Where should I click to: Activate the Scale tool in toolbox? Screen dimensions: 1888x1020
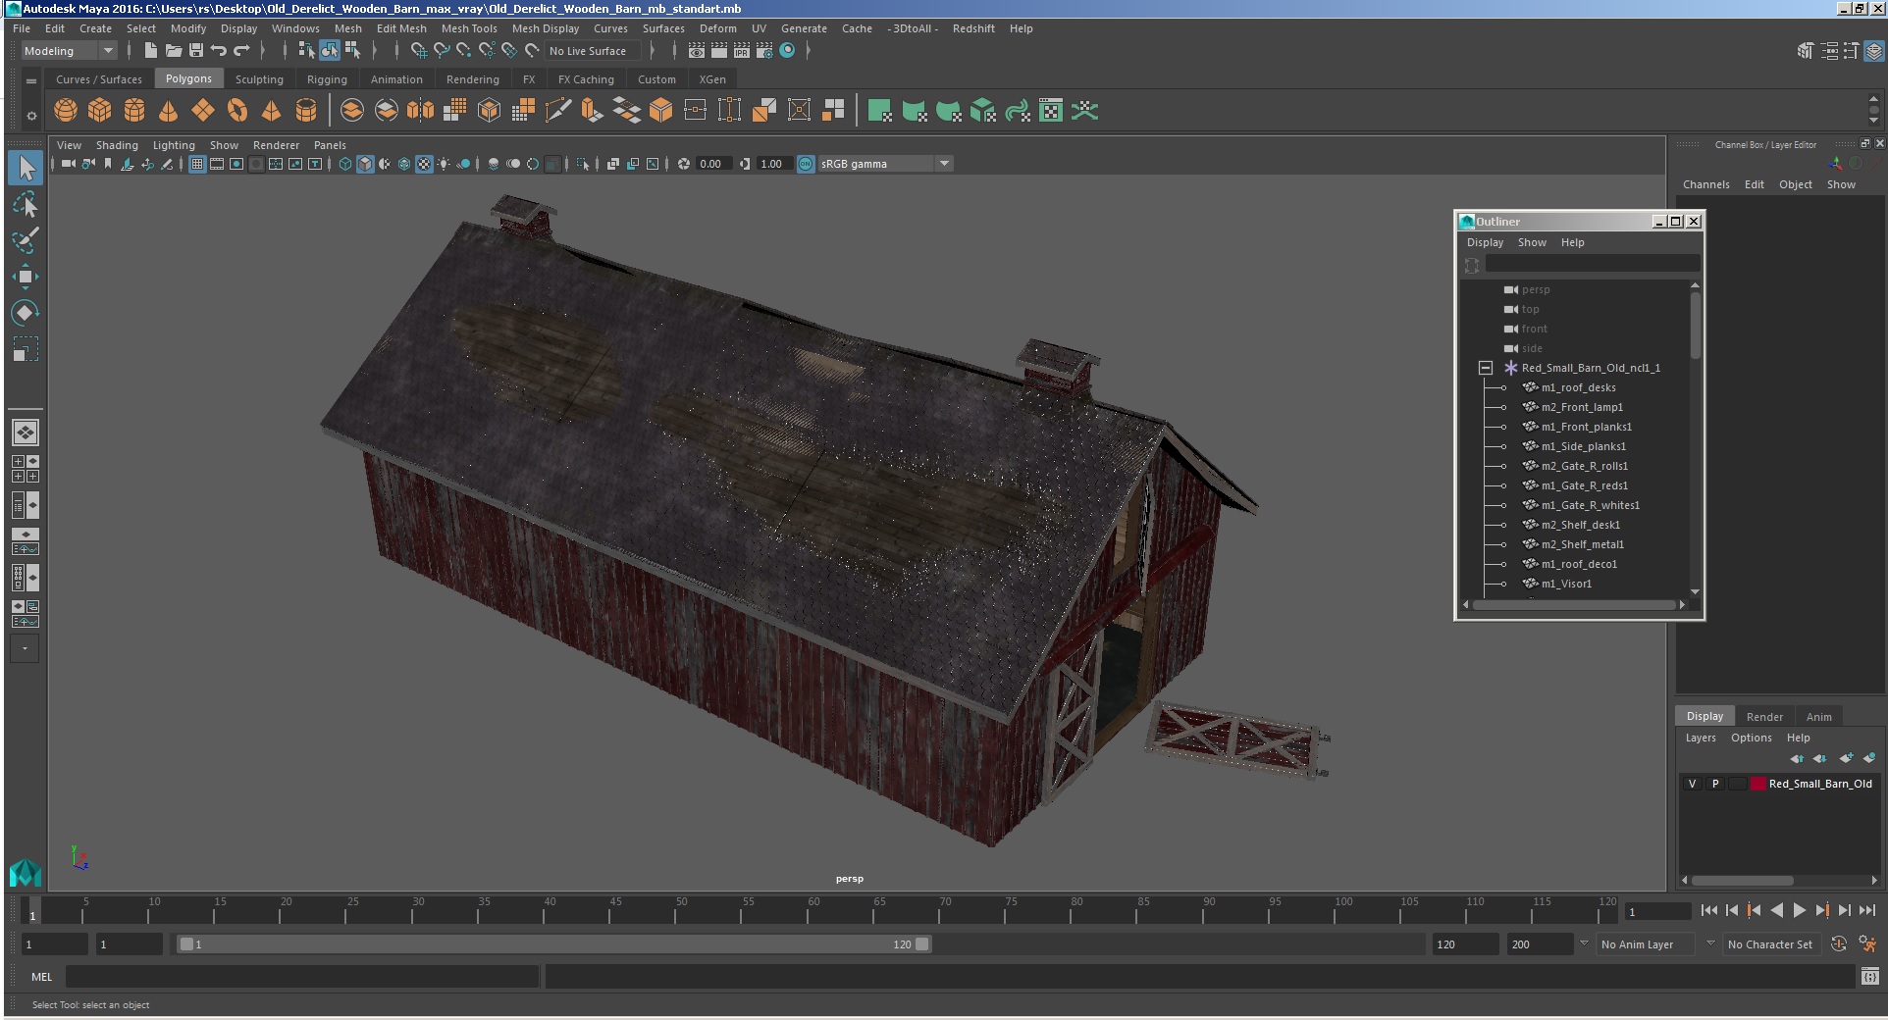(25, 349)
